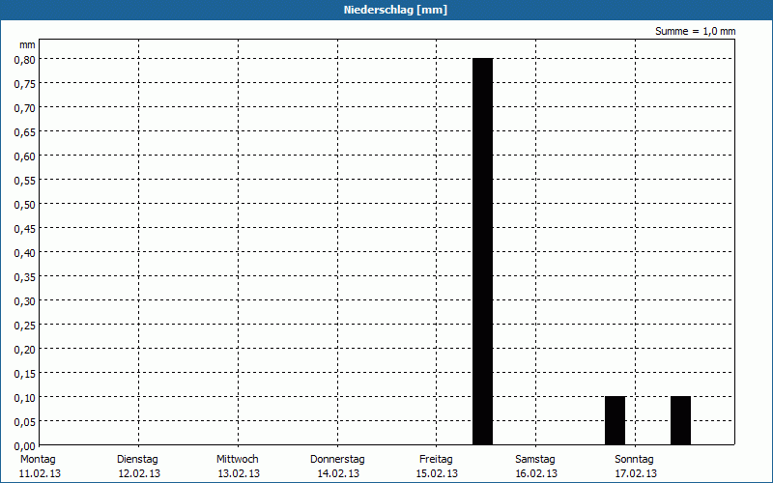This screenshot has width=773, height=483.
Task: Select the Summe = 1,0 mm label
Action: tap(695, 31)
